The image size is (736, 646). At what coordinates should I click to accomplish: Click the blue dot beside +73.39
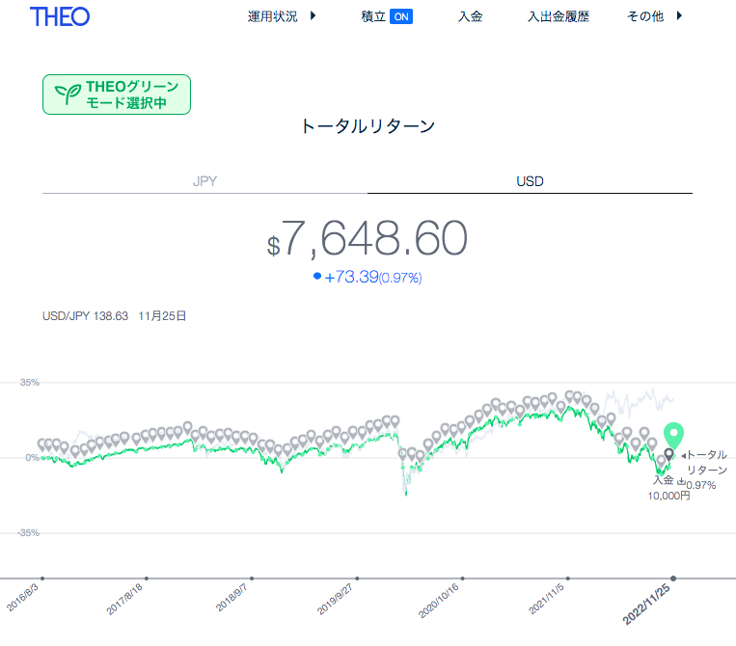pyautogui.click(x=317, y=276)
